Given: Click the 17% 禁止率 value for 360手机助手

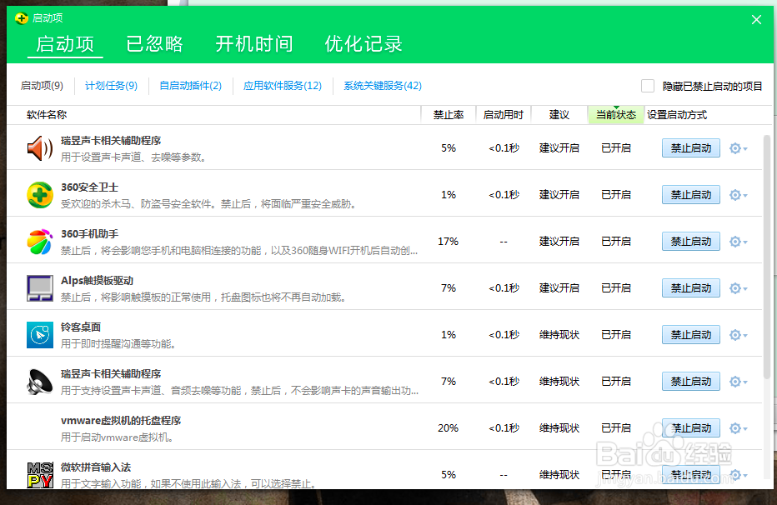Looking at the screenshot, I should pyautogui.click(x=449, y=241).
